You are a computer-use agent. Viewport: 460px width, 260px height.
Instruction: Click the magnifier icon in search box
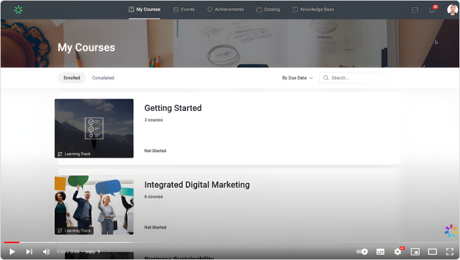[x=326, y=77]
